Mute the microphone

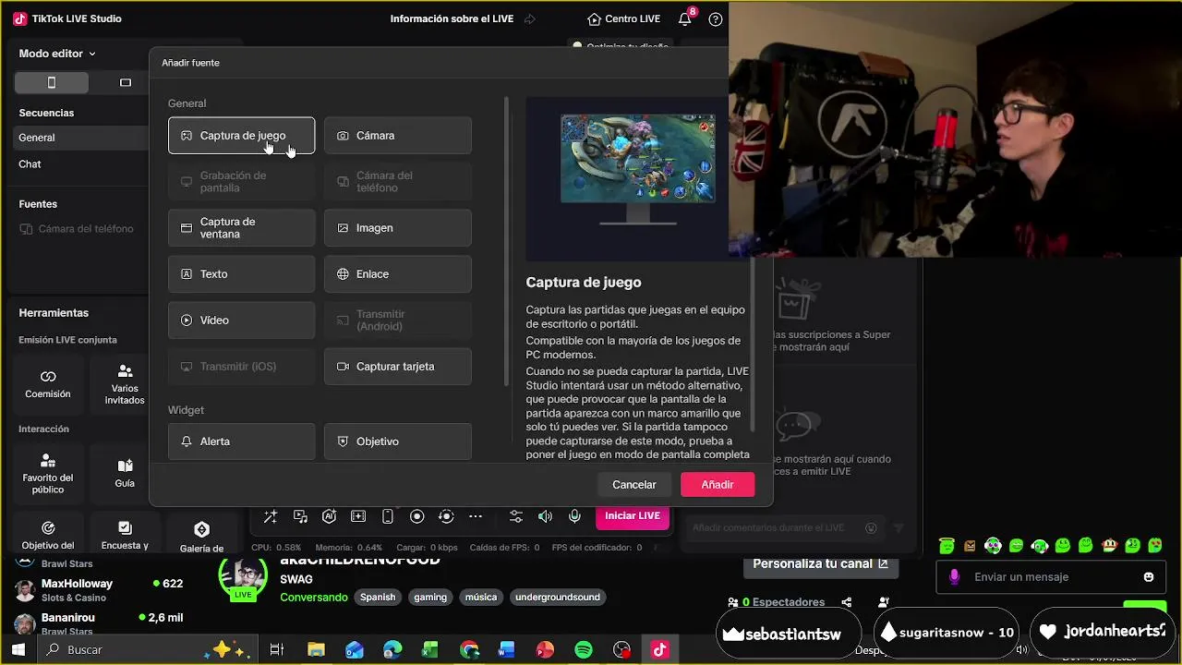(574, 516)
